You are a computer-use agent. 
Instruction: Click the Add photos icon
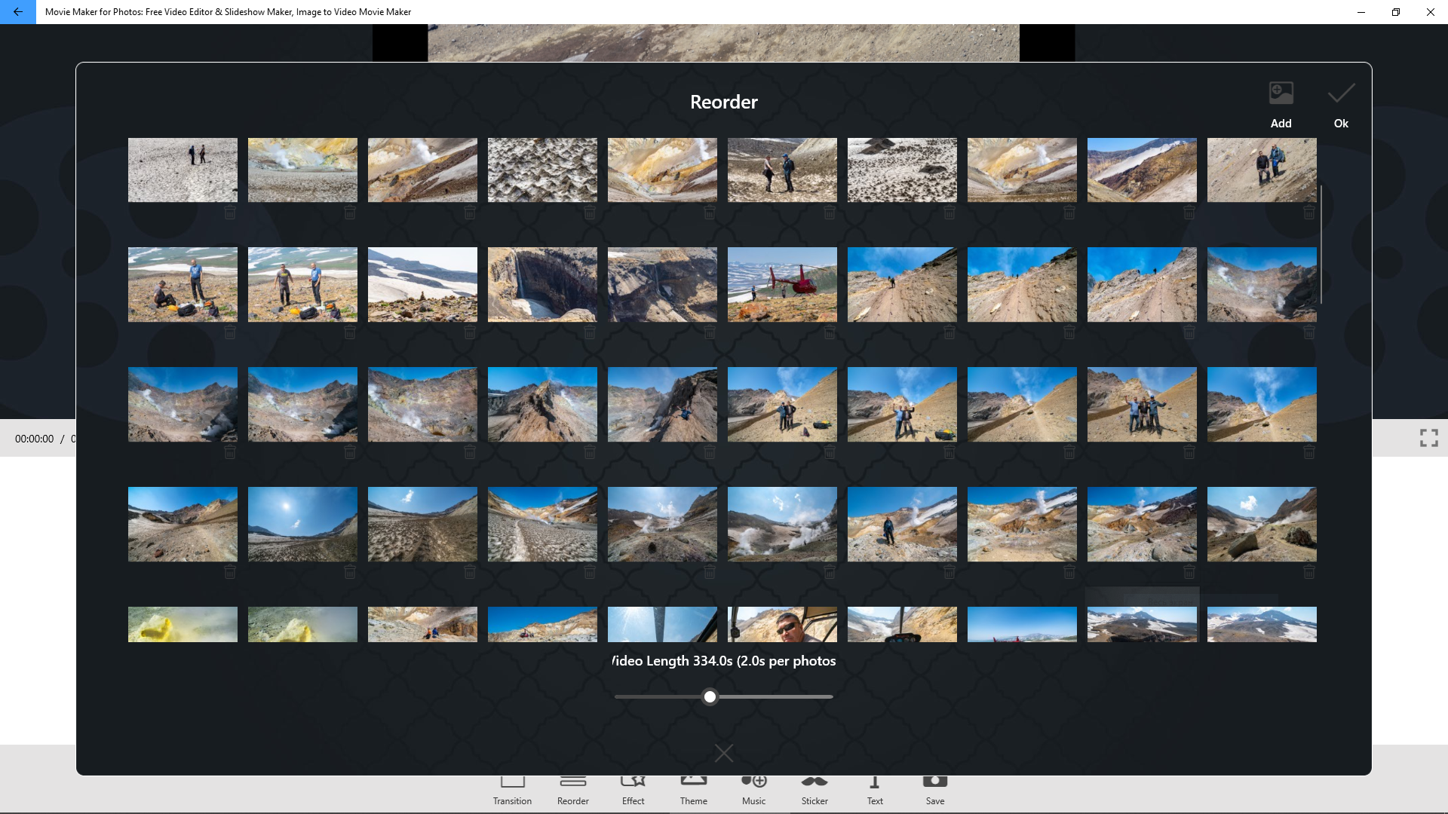pos(1281,94)
